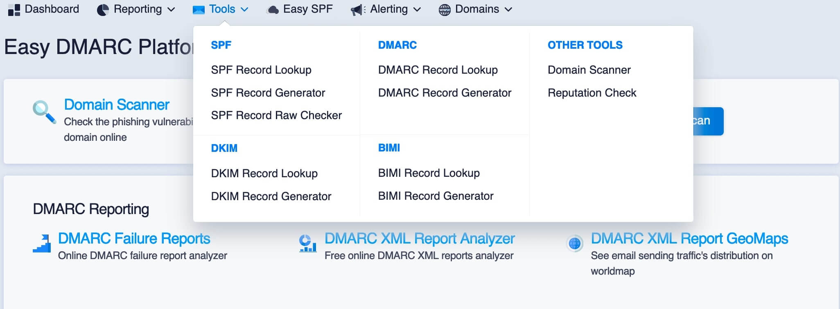Click the Easy SPF cloud icon
The image size is (840, 309).
[x=272, y=10]
